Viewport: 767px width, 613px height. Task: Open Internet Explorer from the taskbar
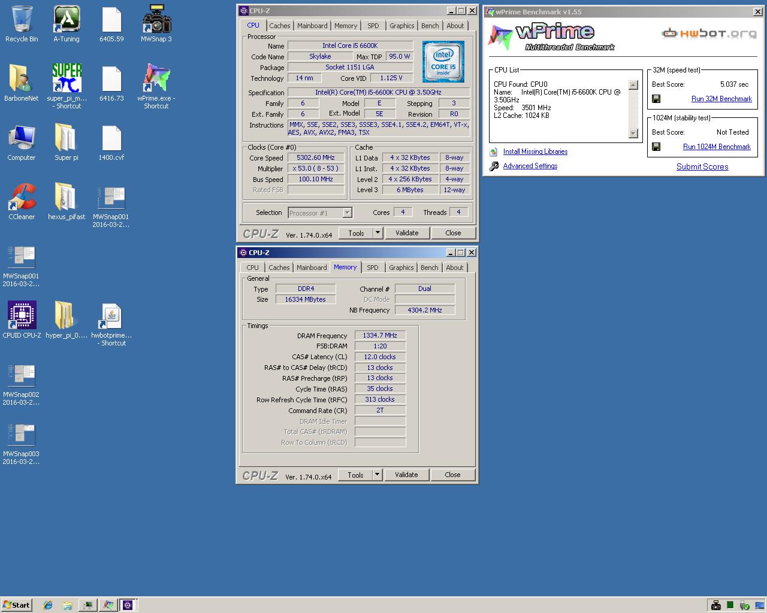click(48, 605)
